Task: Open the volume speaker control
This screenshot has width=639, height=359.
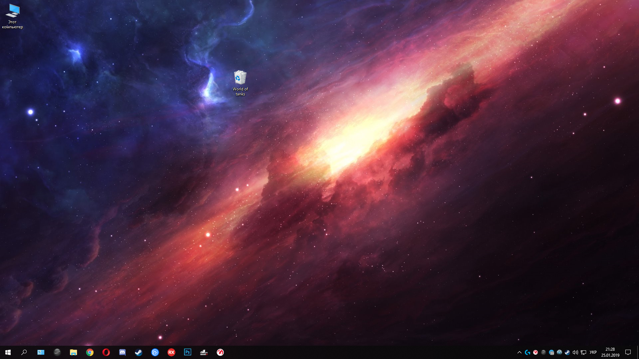Action: (575, 352)
